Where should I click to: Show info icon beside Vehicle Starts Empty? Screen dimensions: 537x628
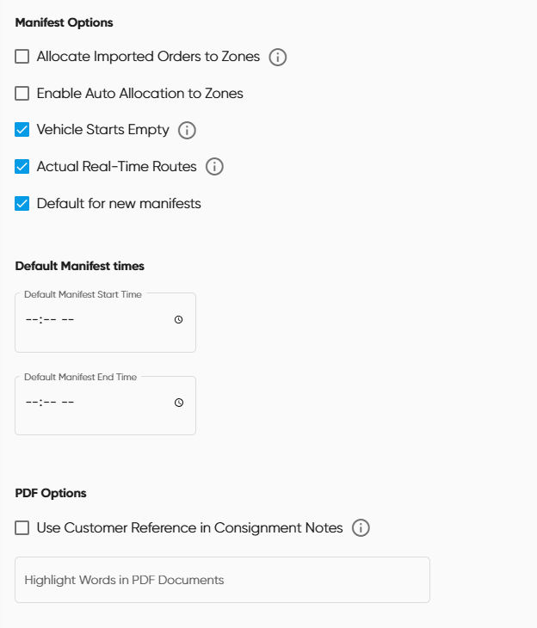[x=187, y=131]
